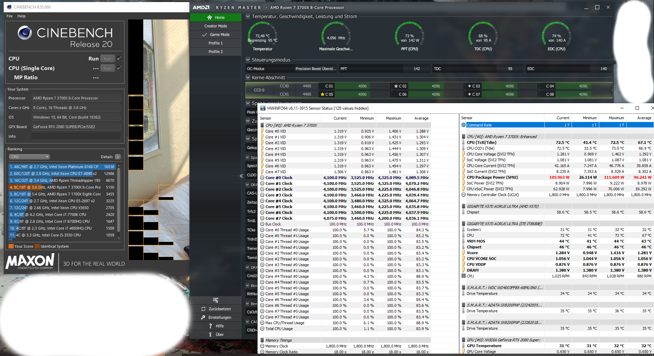Click the Info input field in Cinebench

click(76, 136)
